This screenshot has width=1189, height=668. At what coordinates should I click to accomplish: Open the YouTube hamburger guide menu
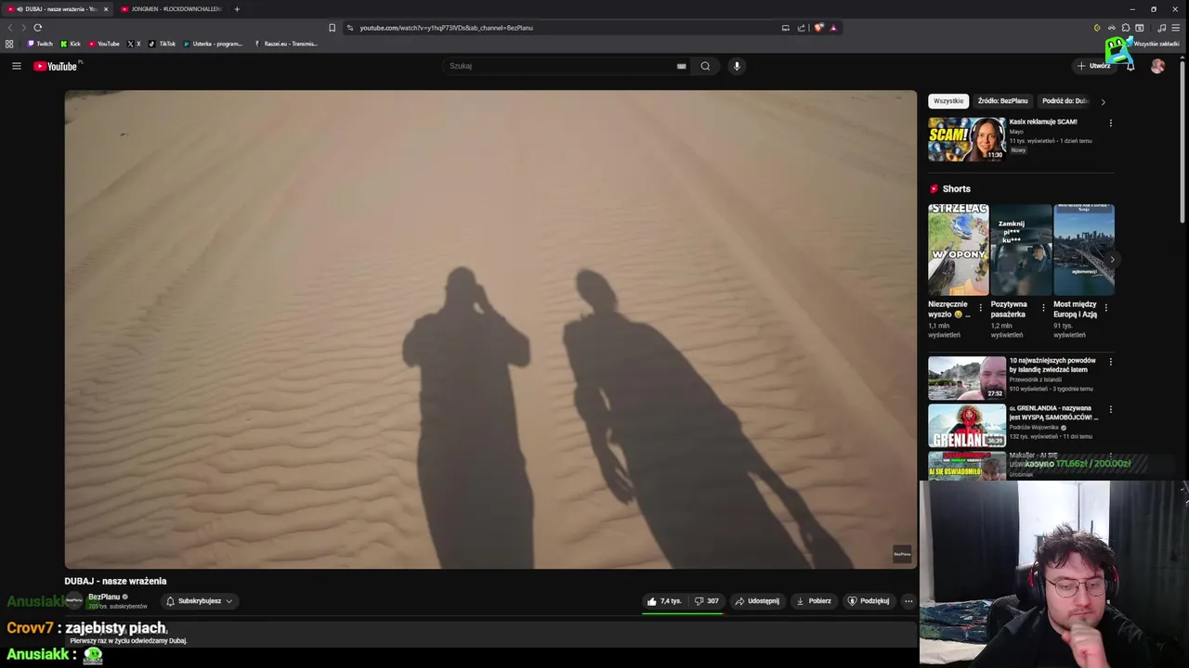(x=16, y=66)
